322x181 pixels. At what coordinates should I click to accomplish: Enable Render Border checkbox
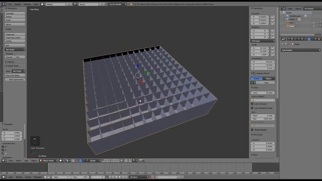click(252, 130)
